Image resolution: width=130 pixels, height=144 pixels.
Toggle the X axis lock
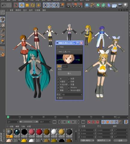pyautogui.click(x=45, y=5)
